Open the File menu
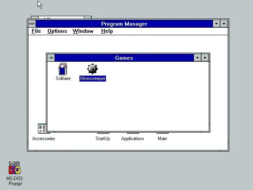 pos(36,31)
